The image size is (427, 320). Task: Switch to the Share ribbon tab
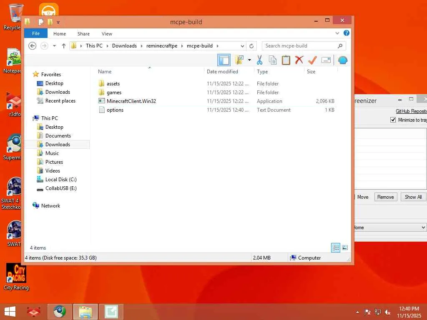point(83,34)
